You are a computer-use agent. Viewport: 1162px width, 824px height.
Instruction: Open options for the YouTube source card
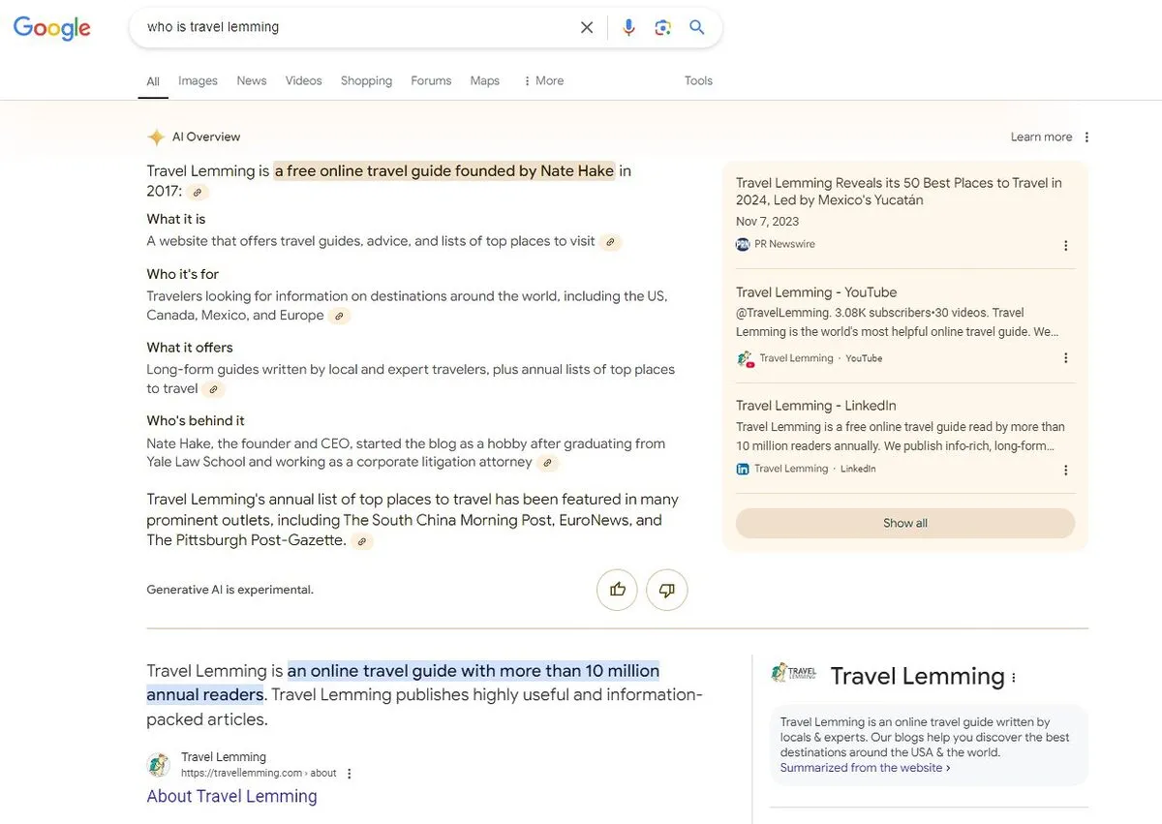pos(1066,358)
